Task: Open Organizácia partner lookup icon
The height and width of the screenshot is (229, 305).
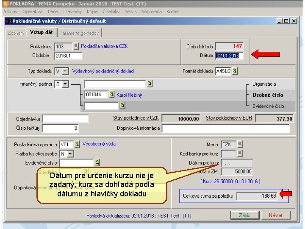Action: pos(150,84)
